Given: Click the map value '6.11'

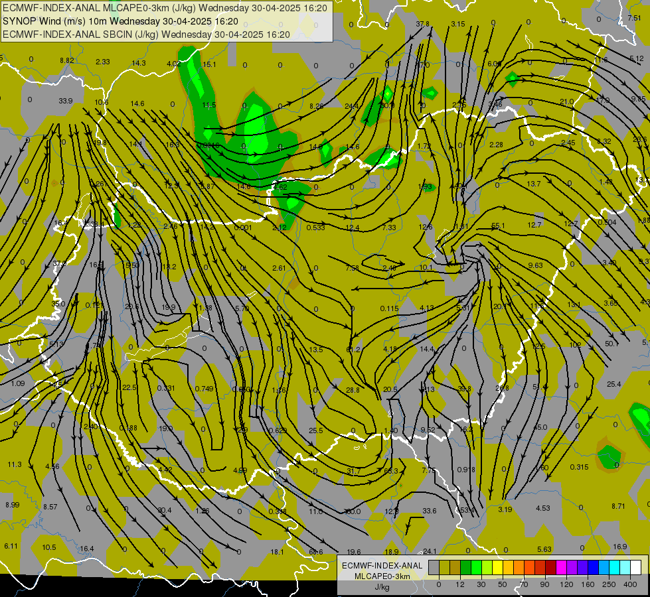Looking at the screenshot, I should click(x=11, y=546).
